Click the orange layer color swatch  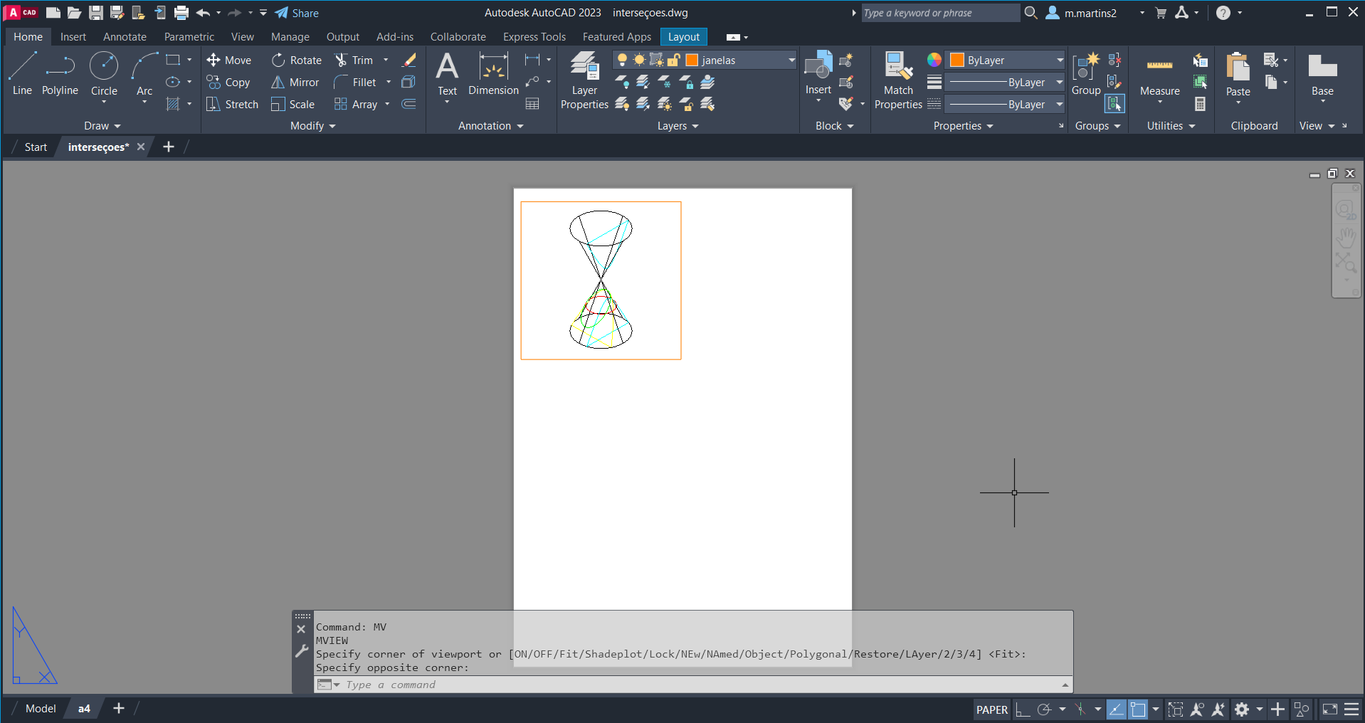[x=692, y=60]
